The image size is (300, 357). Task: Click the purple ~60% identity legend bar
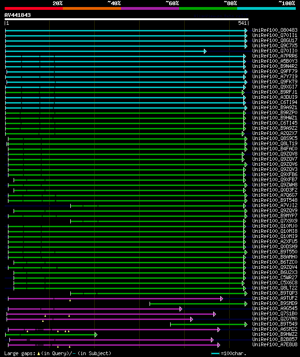click(150, 8)
